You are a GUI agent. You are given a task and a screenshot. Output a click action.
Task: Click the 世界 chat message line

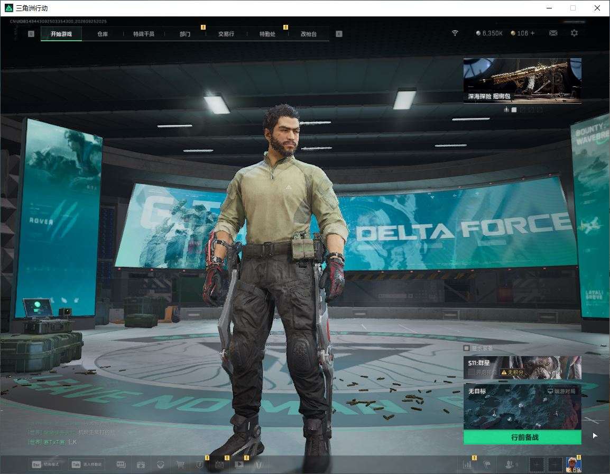tap(52, 442)
